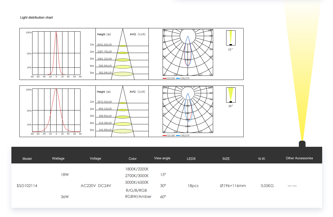Select the 30° polar distribution diagram
Image resolution: width=333 pixels, height=217 pixels.
188,110
